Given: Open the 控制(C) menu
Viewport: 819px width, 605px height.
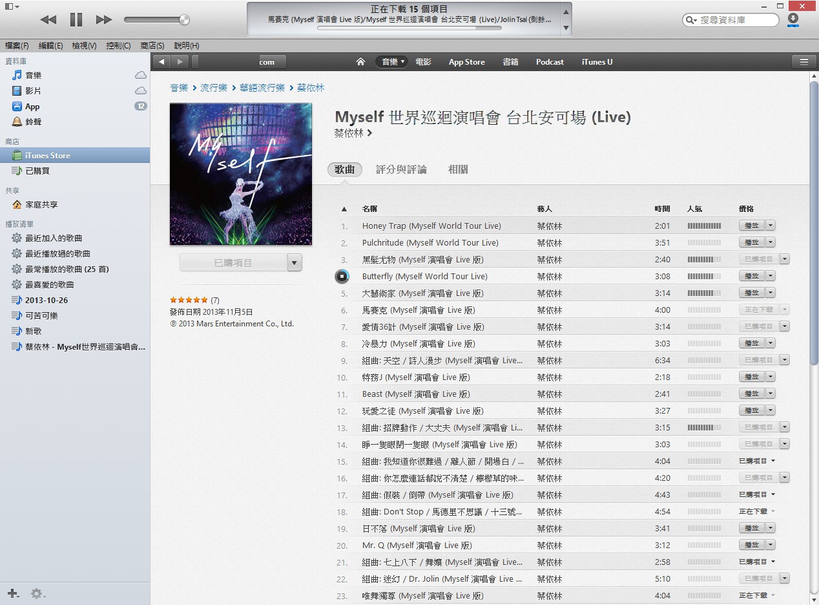Looking at the screenshot, I should (x=118, y=46).
